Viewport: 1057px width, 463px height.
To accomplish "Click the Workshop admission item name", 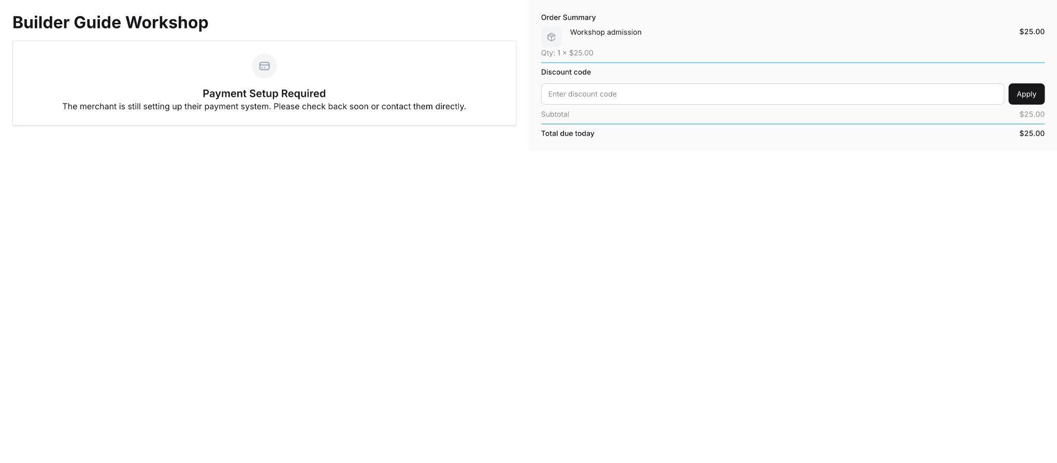I will pos(605,32).
